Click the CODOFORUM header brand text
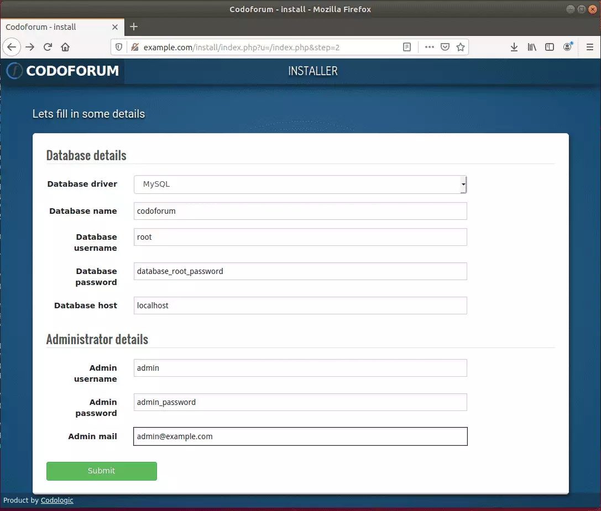 click(72, 71)
